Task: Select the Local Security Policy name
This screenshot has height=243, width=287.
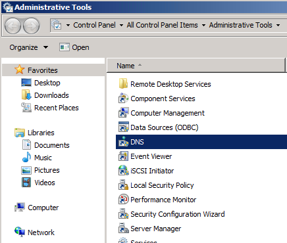Action: [x=162, y=185]
